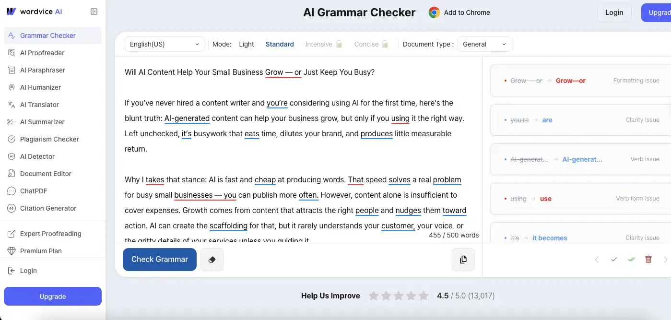This screenshot has height=320, width=671.
Task: Click the Expert Proofreading external link icon
Action: [x=12, y=234]
